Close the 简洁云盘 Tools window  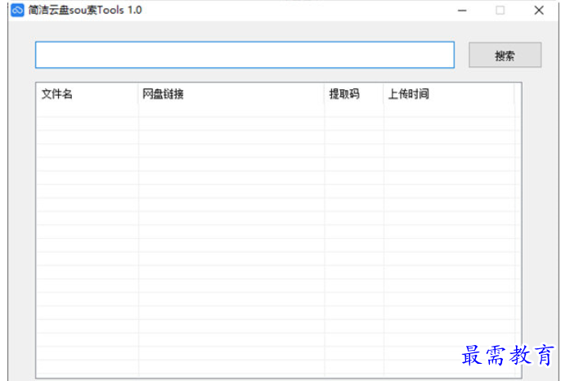click(539, 11)
